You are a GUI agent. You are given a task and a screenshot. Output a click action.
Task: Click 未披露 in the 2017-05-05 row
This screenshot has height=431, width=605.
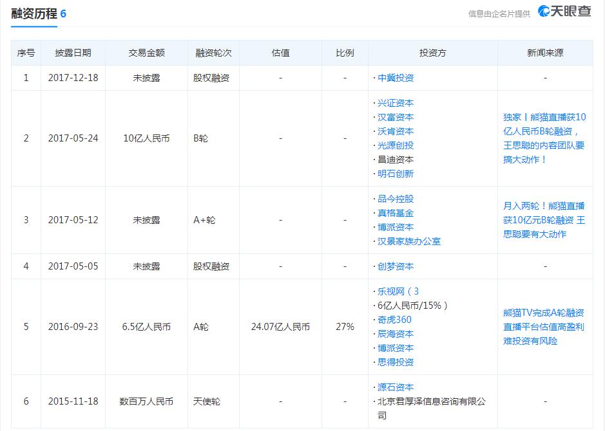pyautogui.click(x=146, y=266)
